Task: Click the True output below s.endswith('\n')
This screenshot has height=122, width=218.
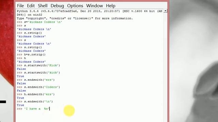Action: tap(20, 105)
